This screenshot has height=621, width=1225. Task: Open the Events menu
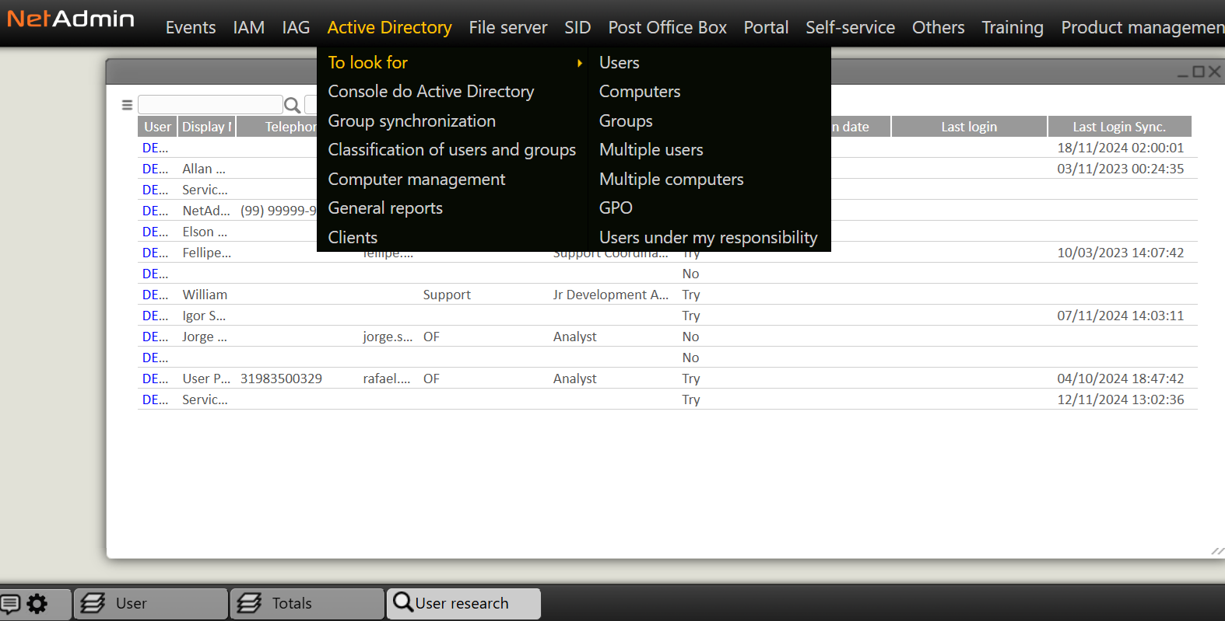(x=191, y=27)
